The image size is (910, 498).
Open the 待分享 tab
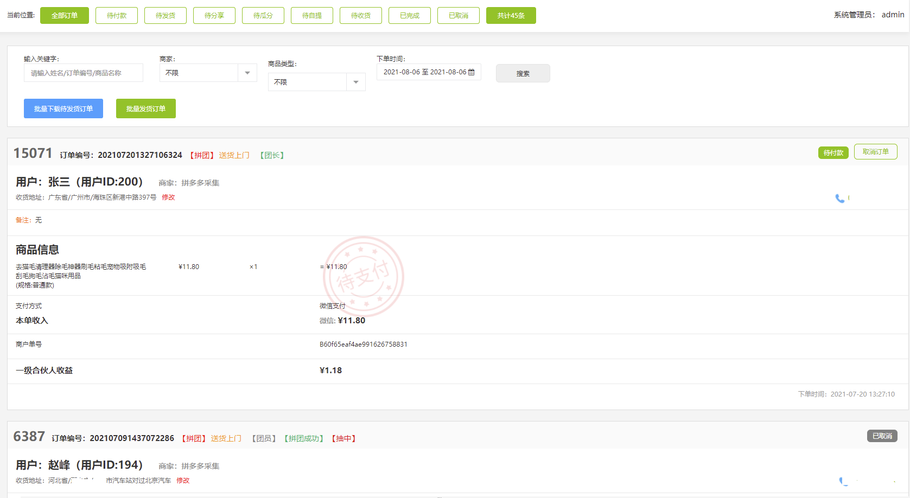tap(214, 16)
